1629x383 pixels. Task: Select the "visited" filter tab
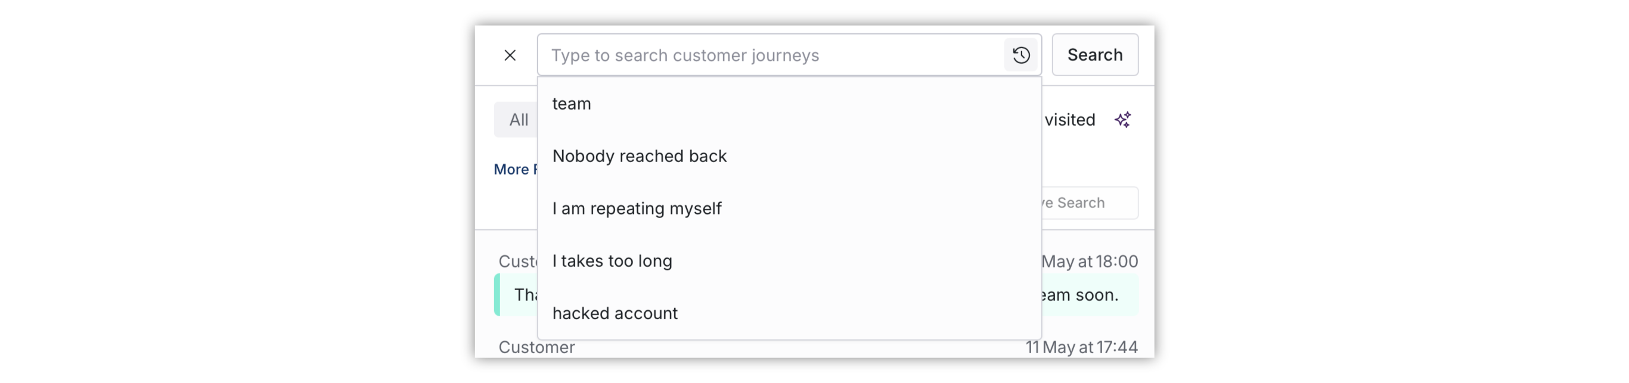coord(1069,120)
